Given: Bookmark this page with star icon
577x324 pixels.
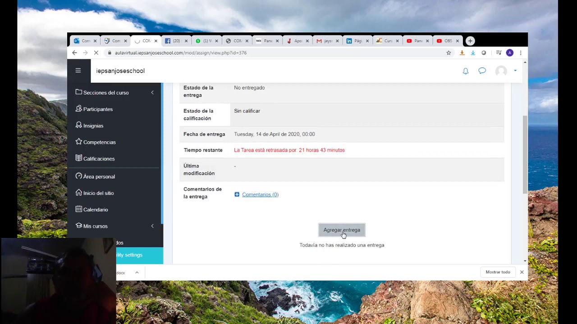Looking at the screenshot, I should point(449,53).
